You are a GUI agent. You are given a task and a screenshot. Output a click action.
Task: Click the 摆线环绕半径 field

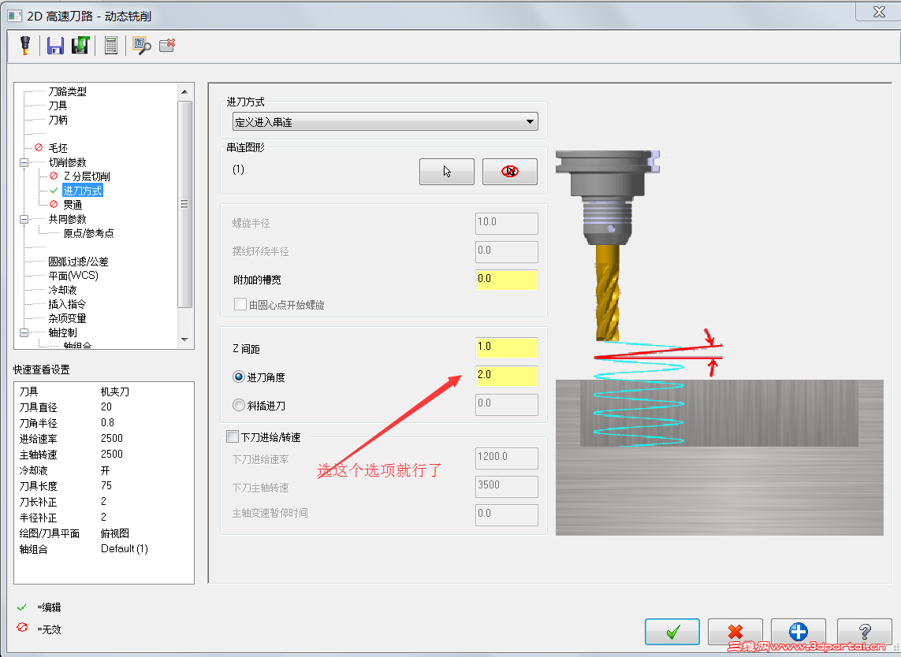(507, 251)
